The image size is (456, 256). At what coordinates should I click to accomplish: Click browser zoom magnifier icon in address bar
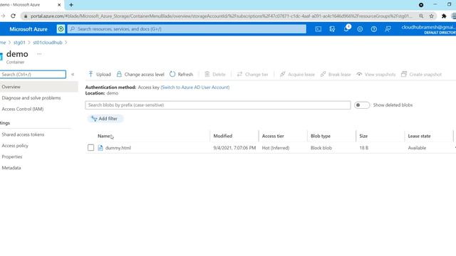point(421,16)
